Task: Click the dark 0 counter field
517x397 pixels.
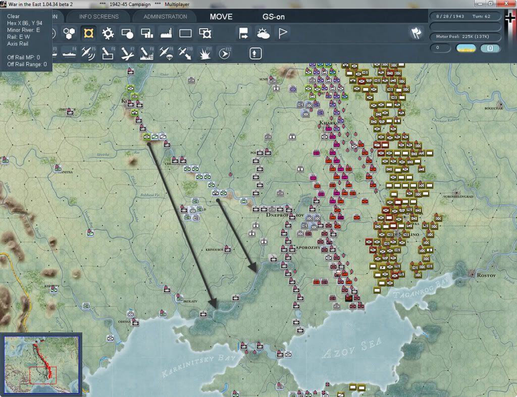Action: (440, 48)
